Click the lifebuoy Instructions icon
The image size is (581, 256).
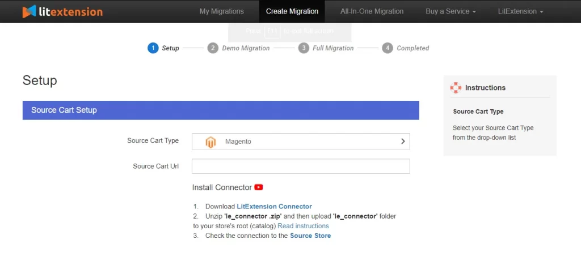(456, 88)
